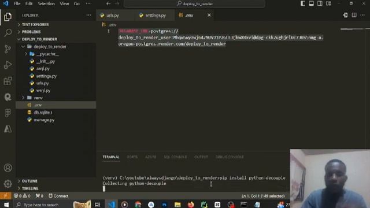The height and width of the screenshot is (208, 370).
Task: Toggle secondary side bar layout icon
Action: [x=320, y=3]
